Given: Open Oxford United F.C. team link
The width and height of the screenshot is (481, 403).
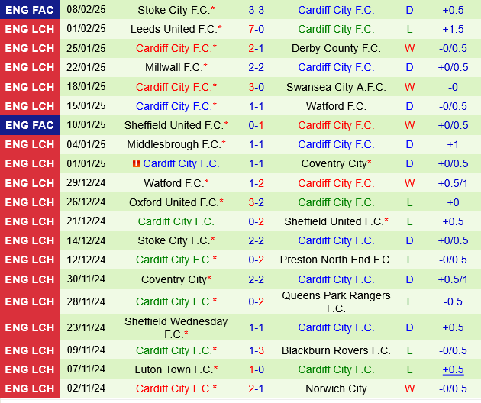Looking at the screenshot, I should (x=176, y=202).
